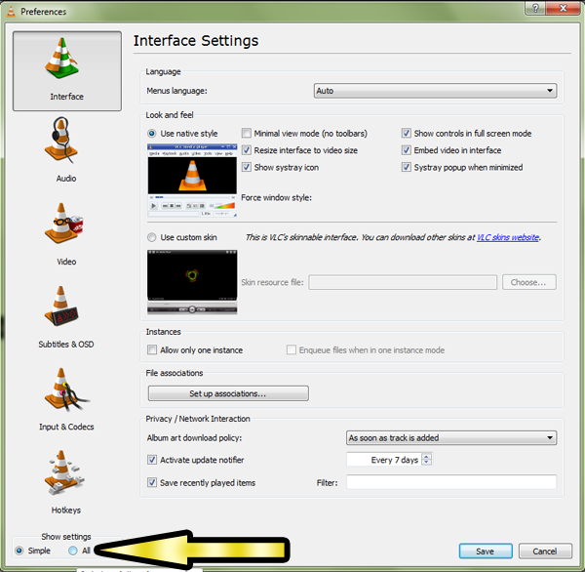This screenshot has height=572, width=585.
Task: Toggle Save recently played items
Action: coord(152,482)
